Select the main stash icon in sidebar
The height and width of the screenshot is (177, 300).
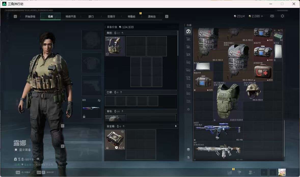coord(188,32)
